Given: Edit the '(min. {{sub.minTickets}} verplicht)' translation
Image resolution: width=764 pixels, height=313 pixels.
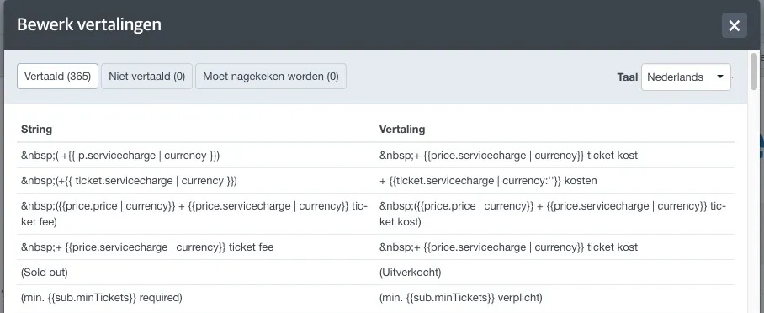Looking at the screenshot, I should pos(460,298).
